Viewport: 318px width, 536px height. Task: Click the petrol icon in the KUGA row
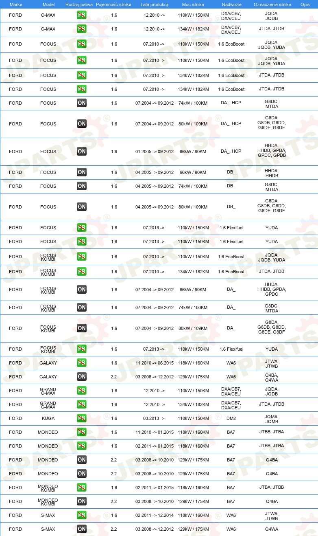pyautogui.click(x=82, y=418)
